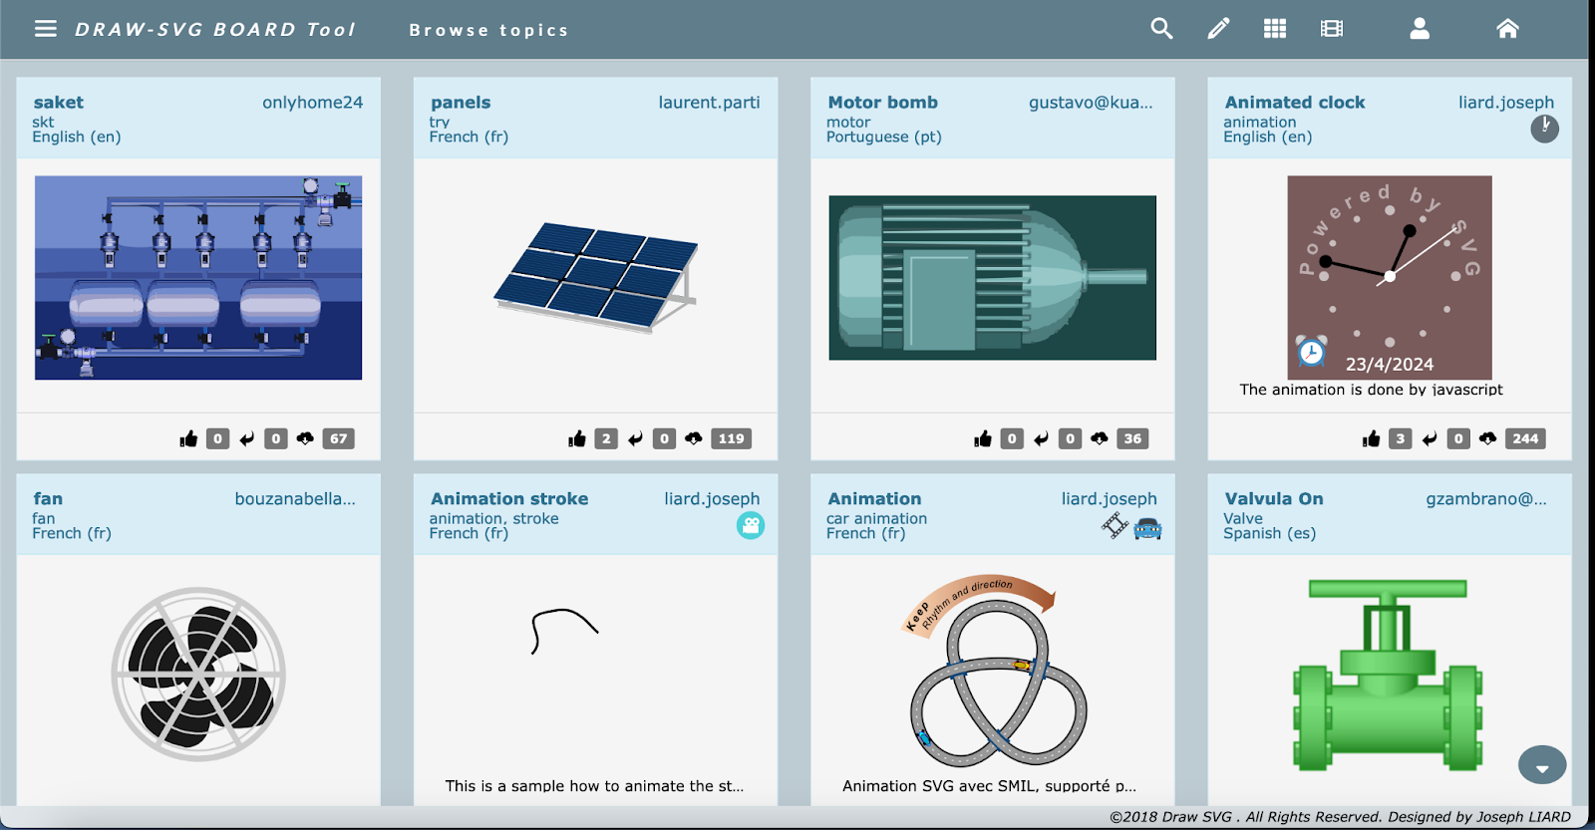The image size is (1595, 830).
Task: Open the pencil edit tool
Action: 1218,29
